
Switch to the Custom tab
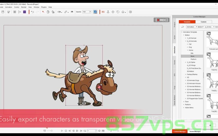pyautogui.click(x=204, y=22)
